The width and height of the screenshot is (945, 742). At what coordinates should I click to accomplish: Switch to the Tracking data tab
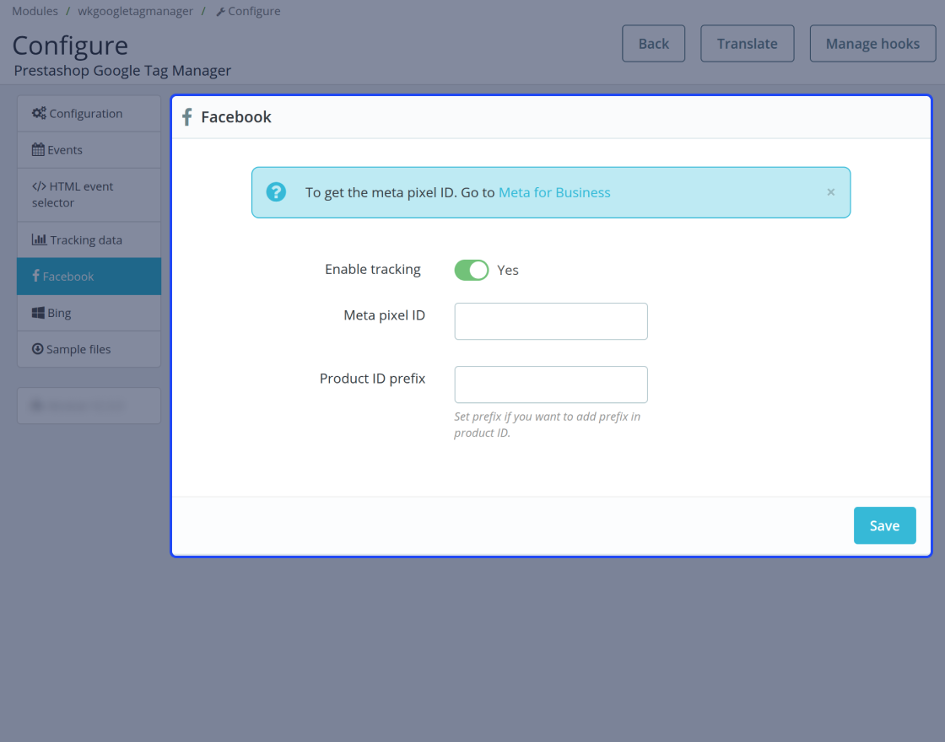pos(89,239)
